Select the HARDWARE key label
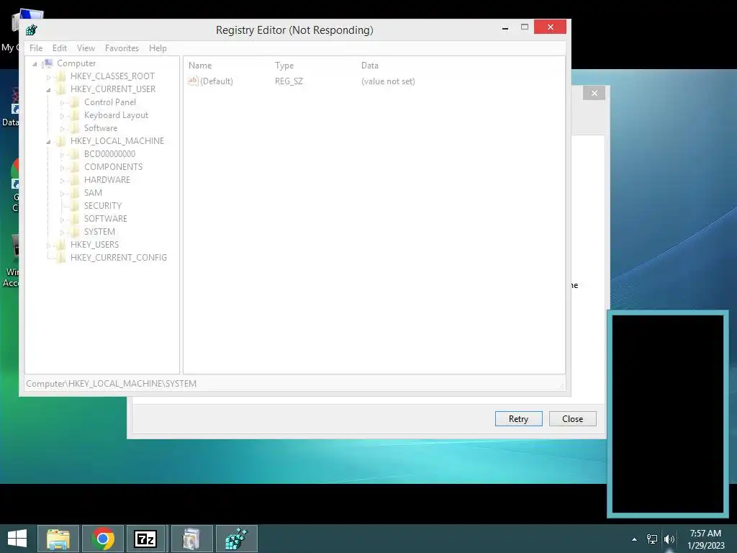The image size is (737, 553). (107, 179)
